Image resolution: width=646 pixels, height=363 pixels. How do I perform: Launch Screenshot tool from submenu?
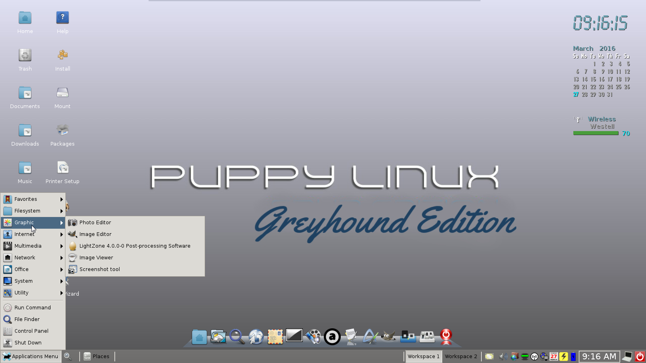[135, 269]
